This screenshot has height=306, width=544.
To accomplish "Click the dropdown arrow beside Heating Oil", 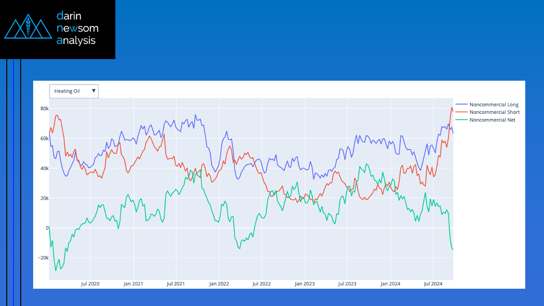I will 94,90.
